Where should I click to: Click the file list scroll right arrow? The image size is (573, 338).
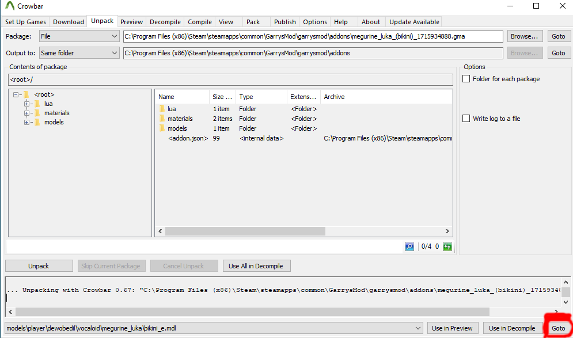pyautogui.click(x=447, y=231)
